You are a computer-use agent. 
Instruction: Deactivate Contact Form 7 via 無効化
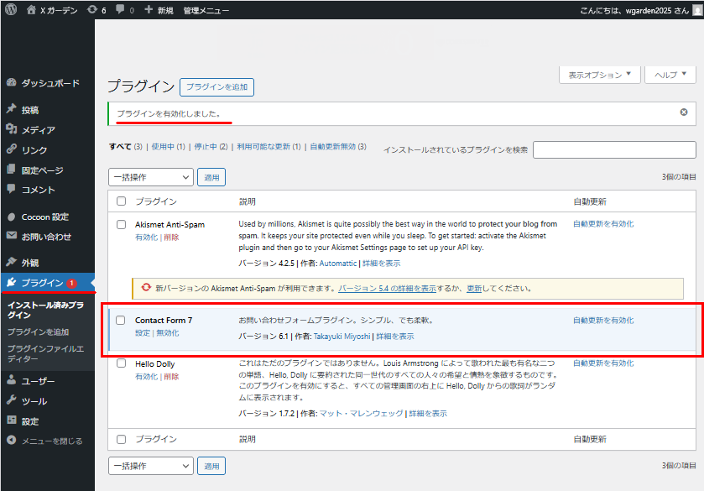[168, 333]
